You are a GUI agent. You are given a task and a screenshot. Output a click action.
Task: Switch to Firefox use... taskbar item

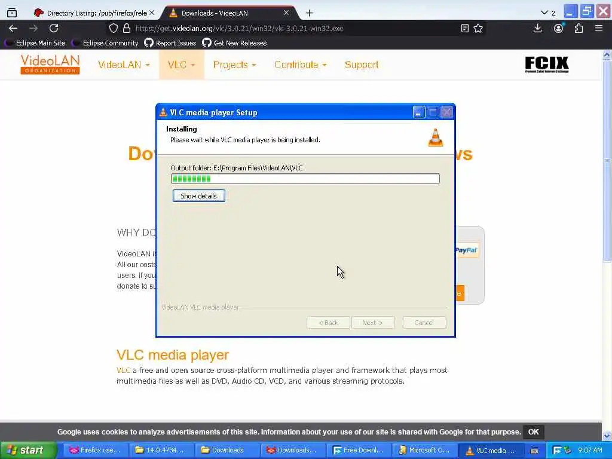95,451
